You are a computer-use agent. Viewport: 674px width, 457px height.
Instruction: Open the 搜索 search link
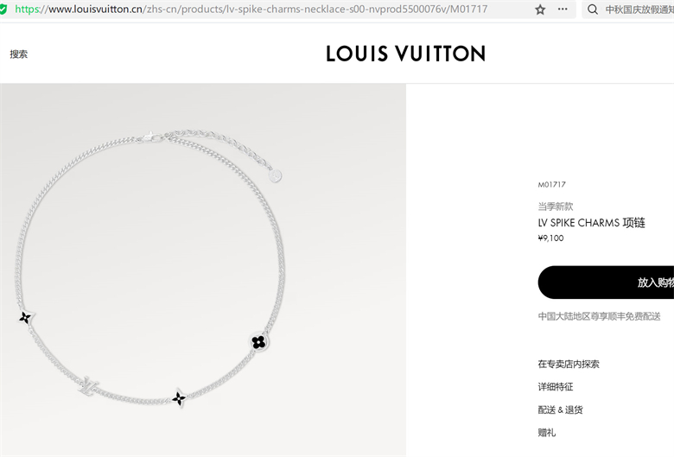18,54
